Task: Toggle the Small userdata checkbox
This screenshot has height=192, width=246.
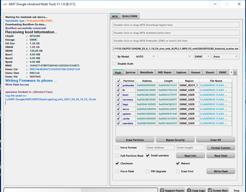Action: click(x=148, y=156)
